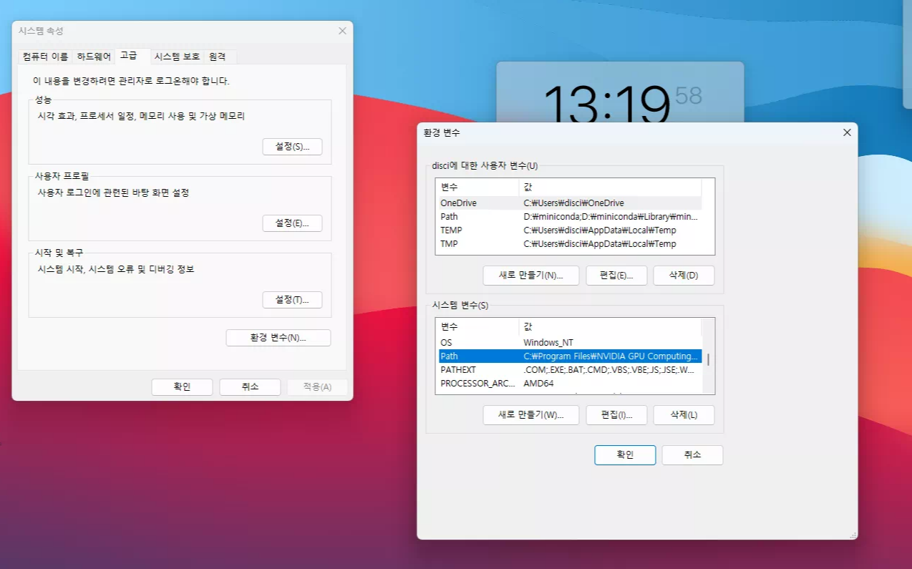Delete user variable with 삭제(D) button
The height and width of the screenshot is (569, 912).
683,275
